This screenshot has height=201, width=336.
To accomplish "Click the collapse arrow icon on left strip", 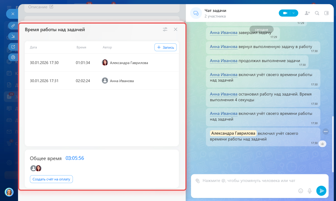I will tap(13, 36).
